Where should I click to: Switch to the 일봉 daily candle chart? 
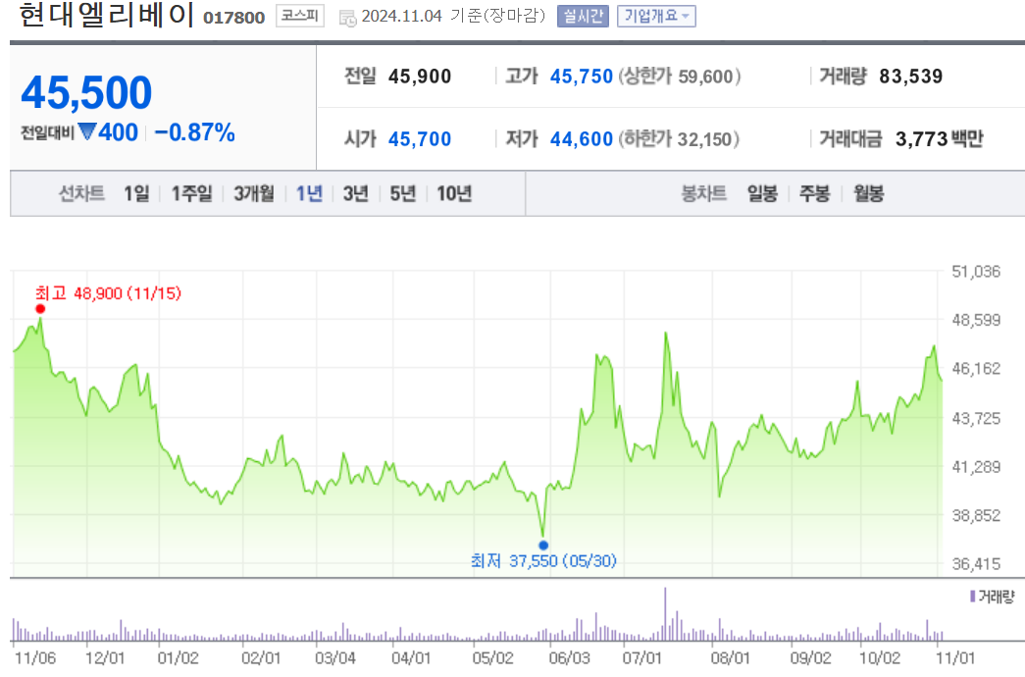click(x=762, y=193)
